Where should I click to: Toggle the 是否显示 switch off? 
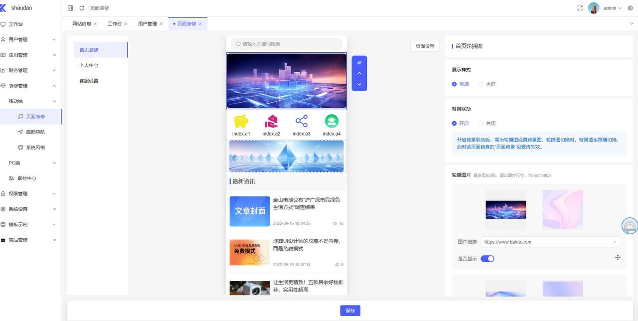(487, 259)
